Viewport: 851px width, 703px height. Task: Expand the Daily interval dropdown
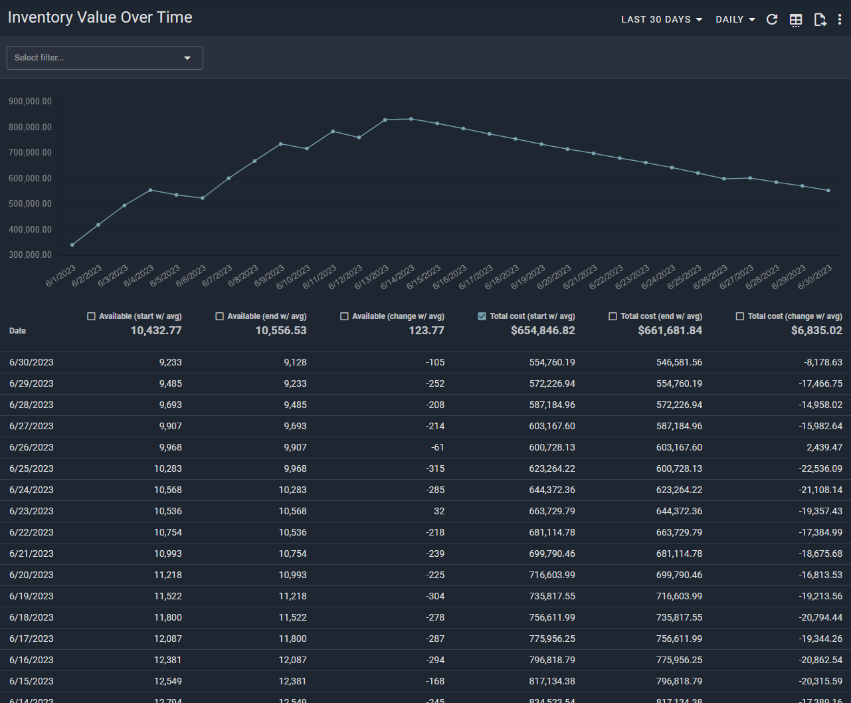click(x=735, y=20)
